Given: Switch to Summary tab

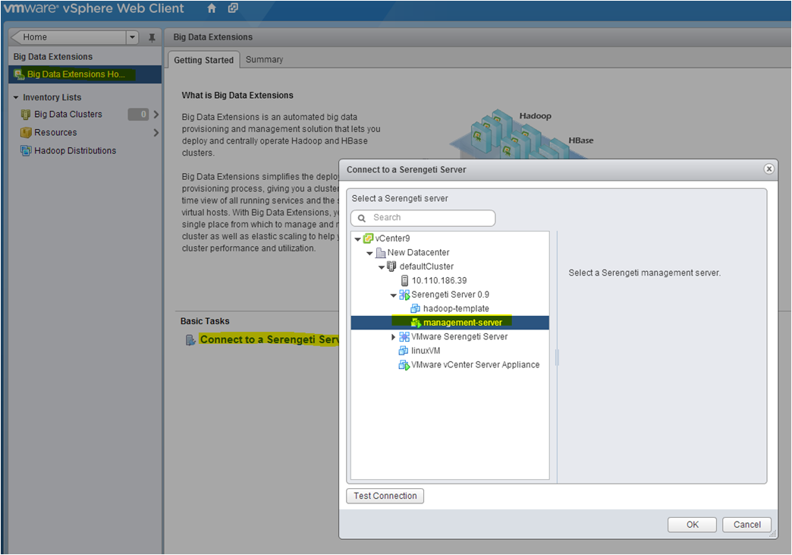Looking at the screenshot, I should (264, 60).
